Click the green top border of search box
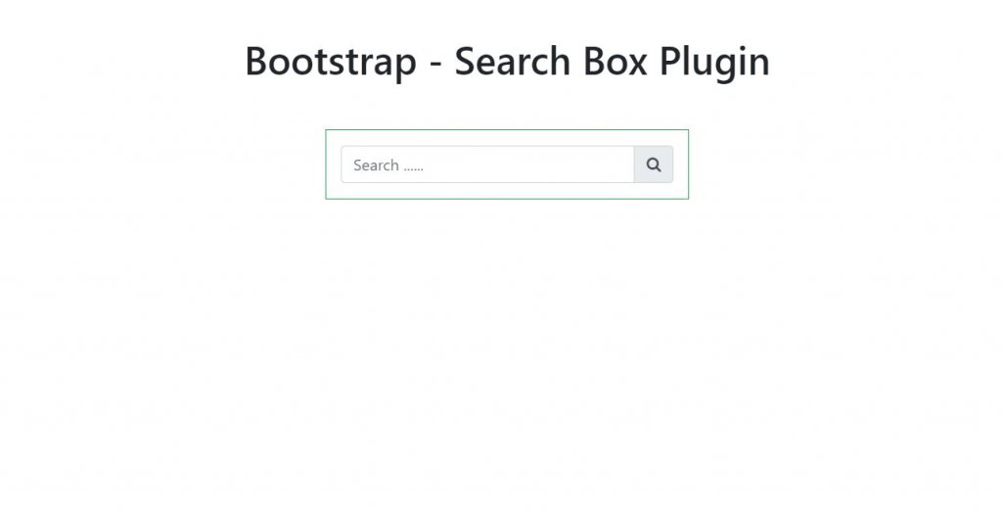The image size is (1002, 517). (508, 130)
